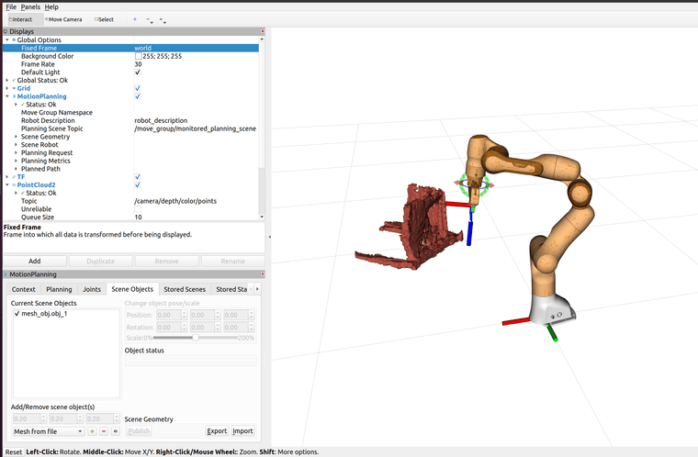The height and width of the screenshot is (457, 698).
Task: Open the Stored Scenes tab
Action: coord(185,289)
